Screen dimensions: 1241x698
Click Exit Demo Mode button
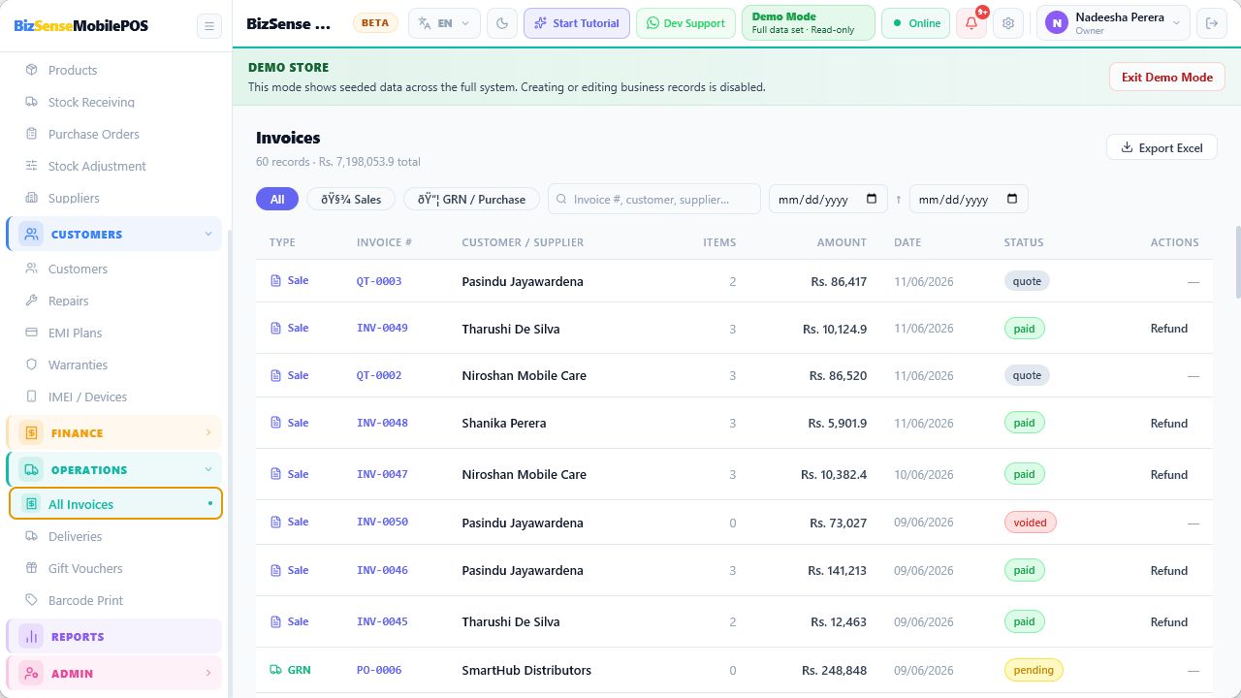[1167, 78]
